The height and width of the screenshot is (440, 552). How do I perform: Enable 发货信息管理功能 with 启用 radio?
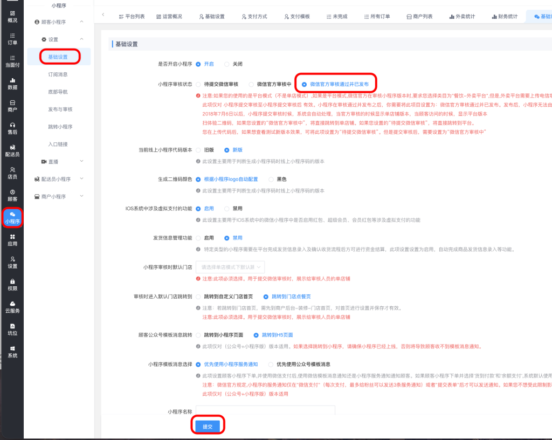coord(198,238)
